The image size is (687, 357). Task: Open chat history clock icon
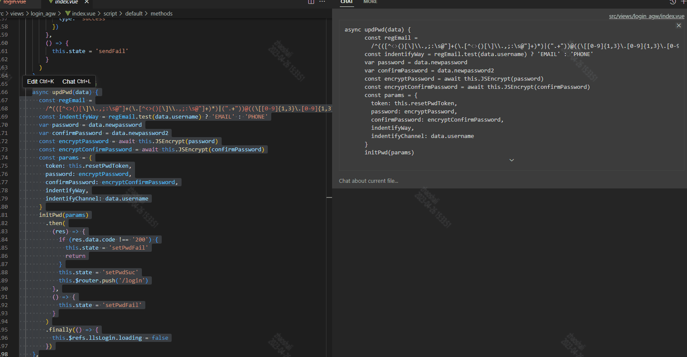673,2
